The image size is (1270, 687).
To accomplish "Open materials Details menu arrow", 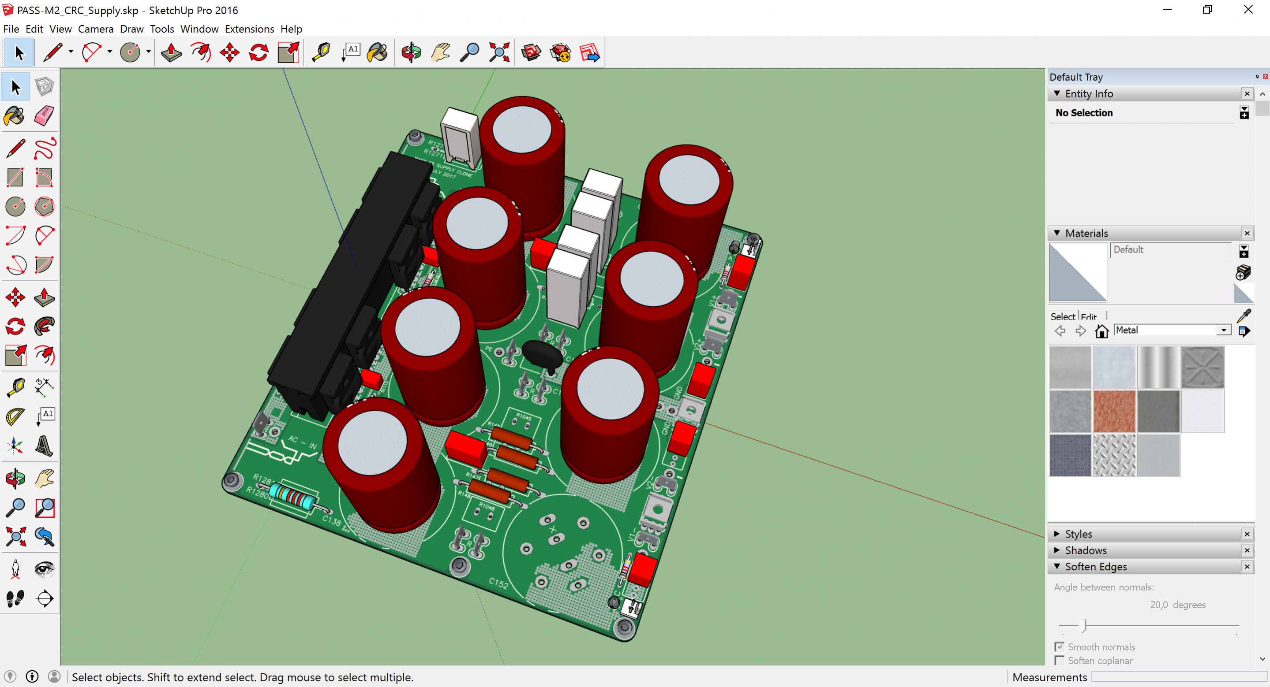I will click(x=1244, y=331).
